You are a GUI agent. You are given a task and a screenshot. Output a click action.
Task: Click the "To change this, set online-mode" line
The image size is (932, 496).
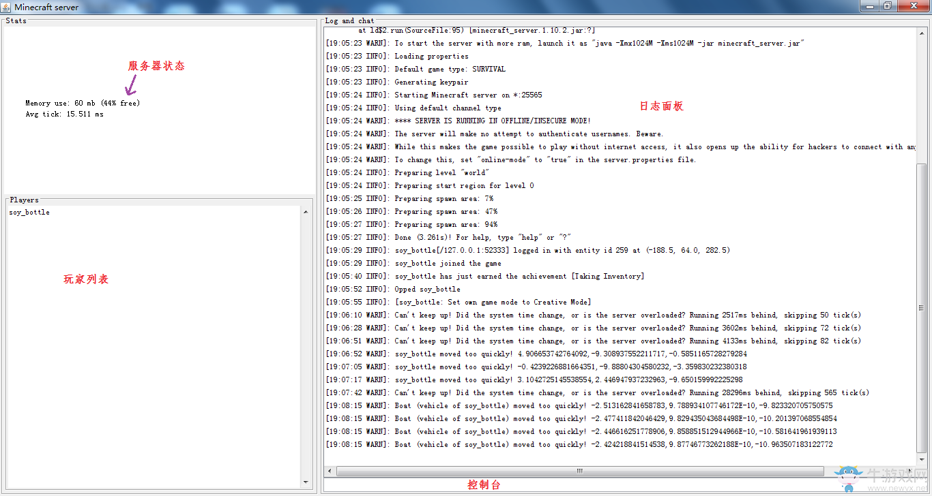[511, 160]
